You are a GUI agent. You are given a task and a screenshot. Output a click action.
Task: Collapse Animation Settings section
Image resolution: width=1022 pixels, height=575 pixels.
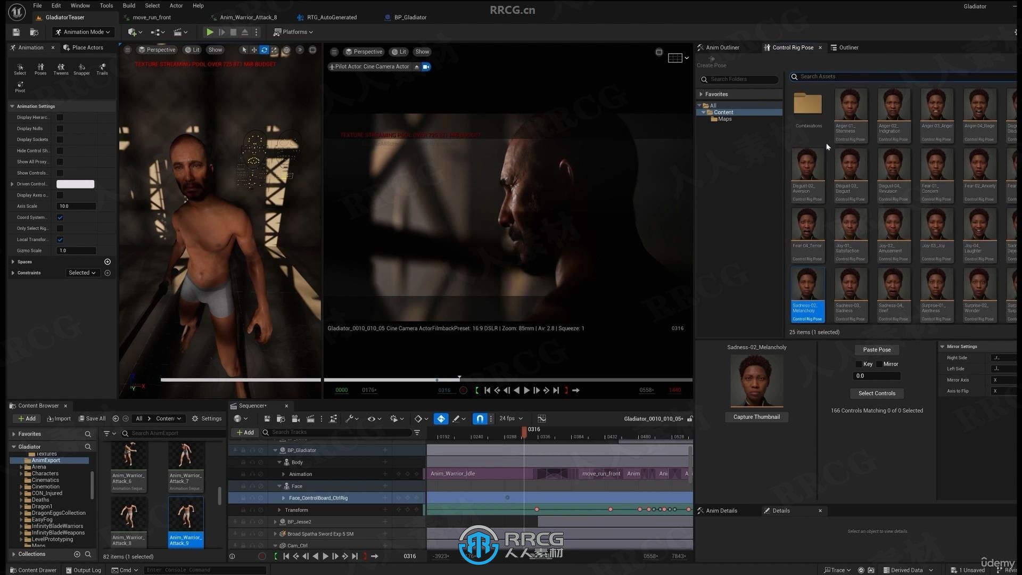point(12,106)
